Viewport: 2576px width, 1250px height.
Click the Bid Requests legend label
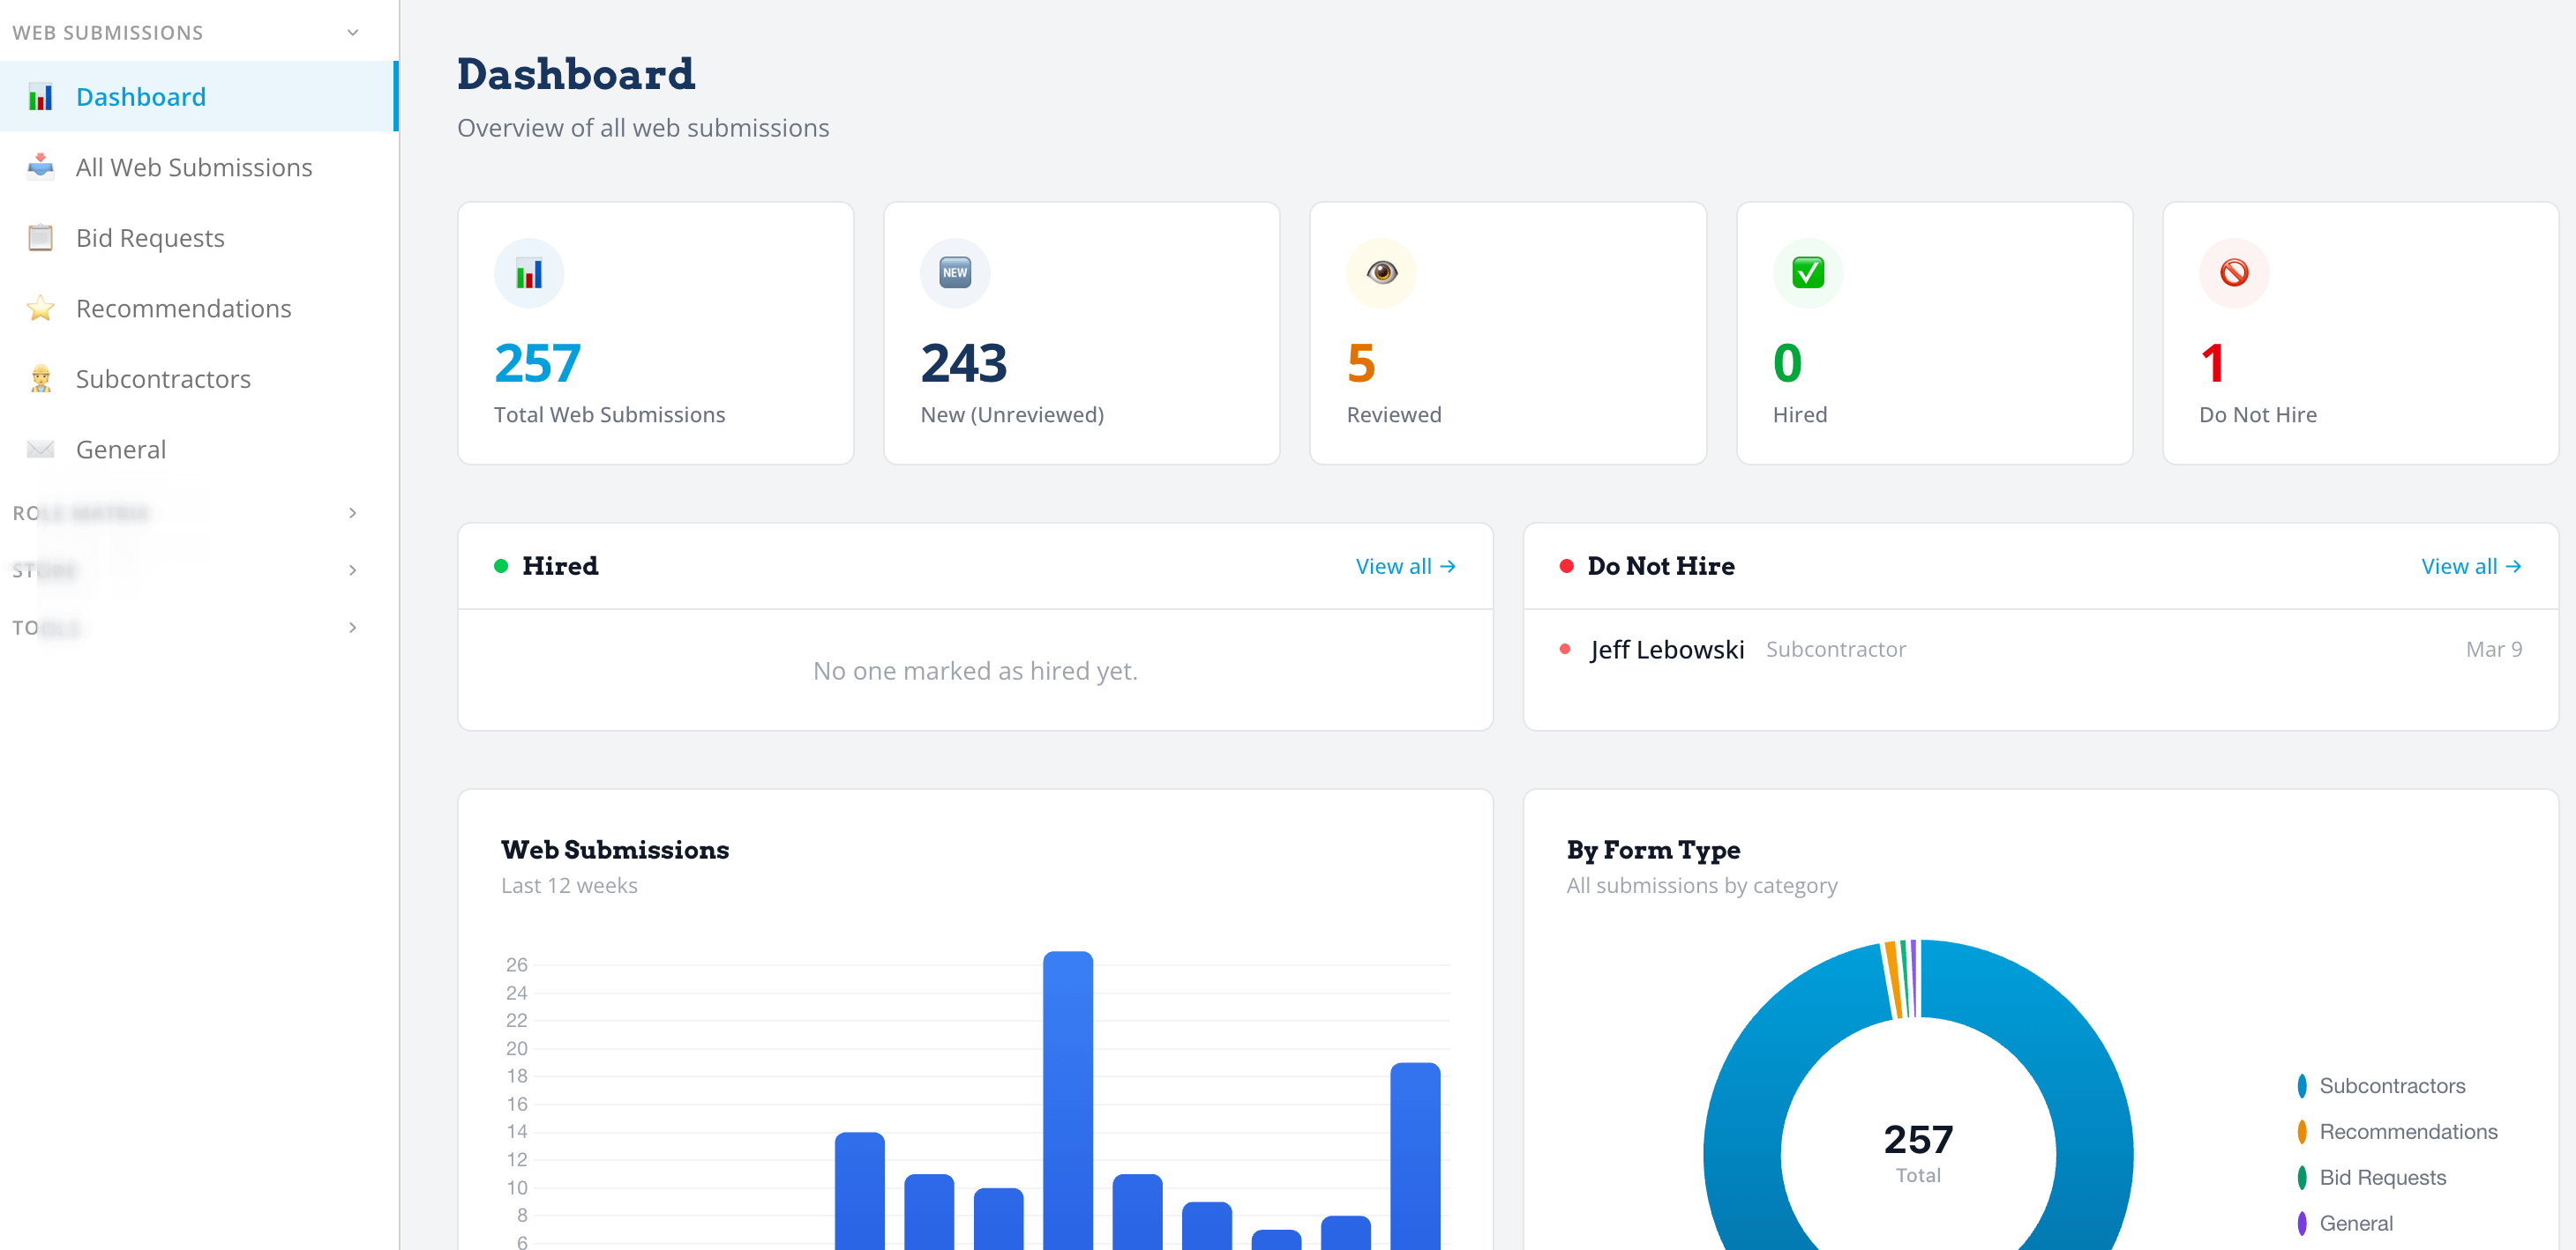click(x=2382, y=1178)
